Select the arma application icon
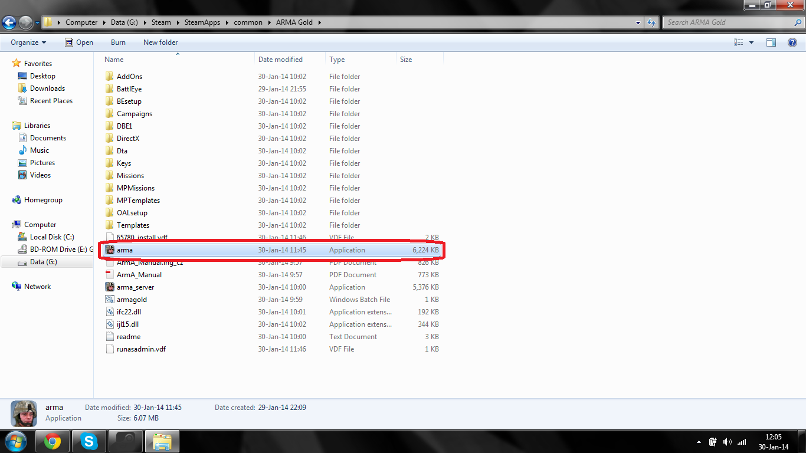Screen dimensions: 806x453 pyautogui.click(x=110, y=250)
